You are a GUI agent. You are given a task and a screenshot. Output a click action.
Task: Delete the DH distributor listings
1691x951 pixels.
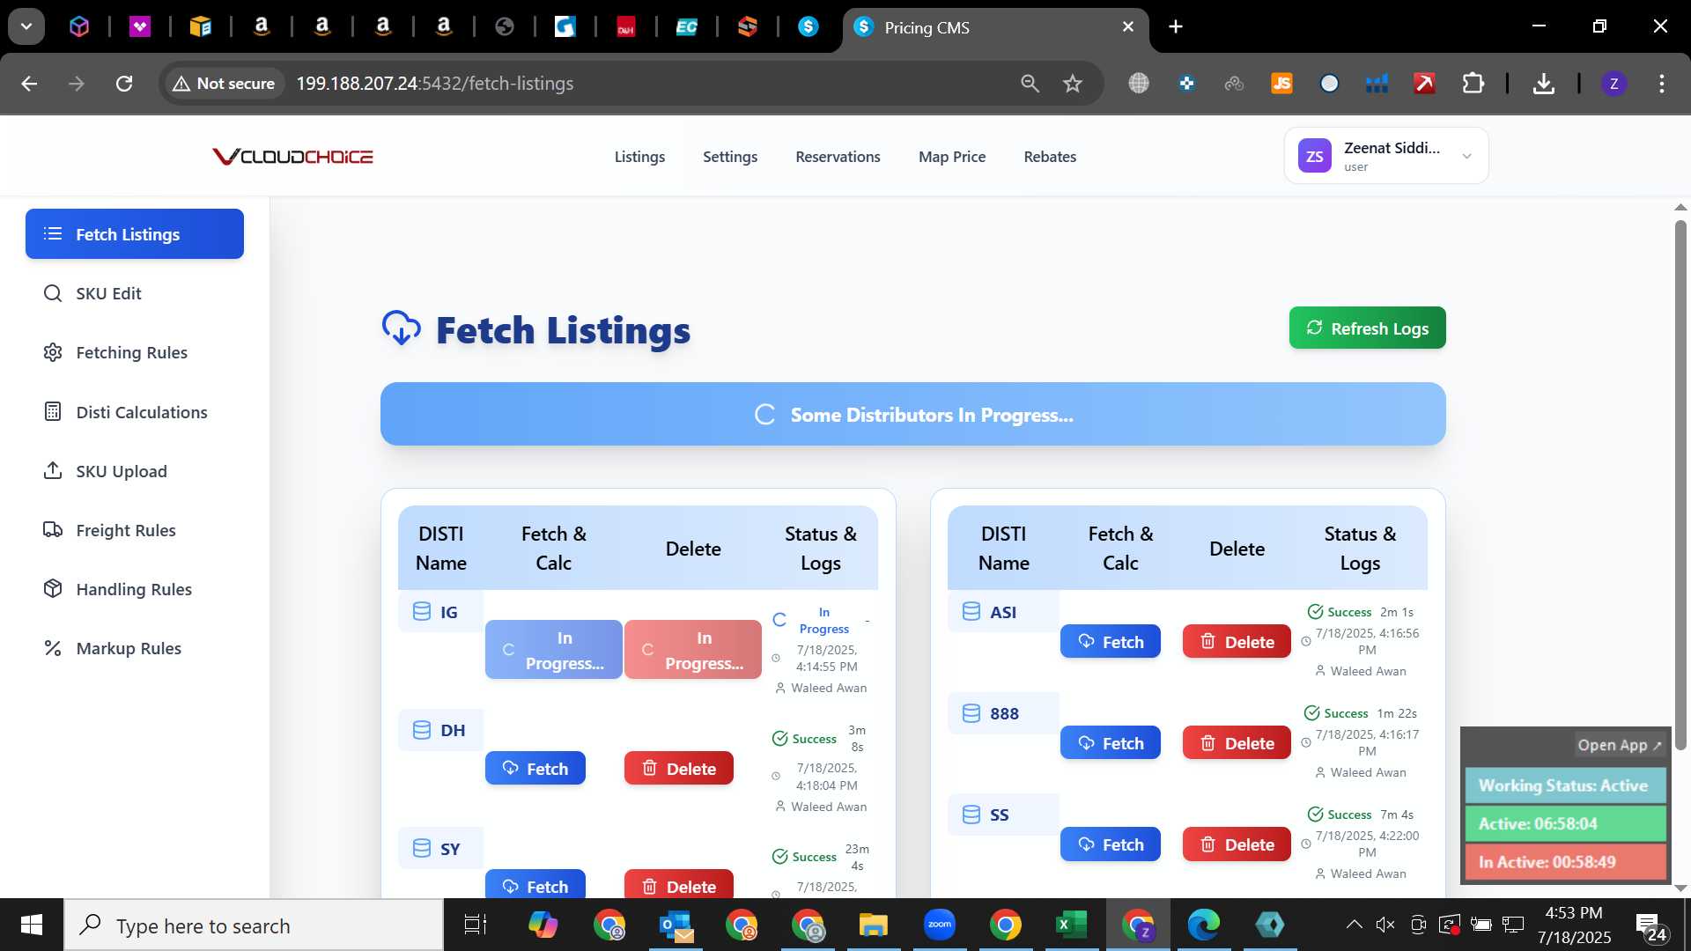pos(678,768)
